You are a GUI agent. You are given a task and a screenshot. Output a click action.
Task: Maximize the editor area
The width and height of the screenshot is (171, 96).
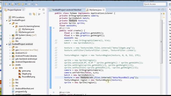[163, 10]
